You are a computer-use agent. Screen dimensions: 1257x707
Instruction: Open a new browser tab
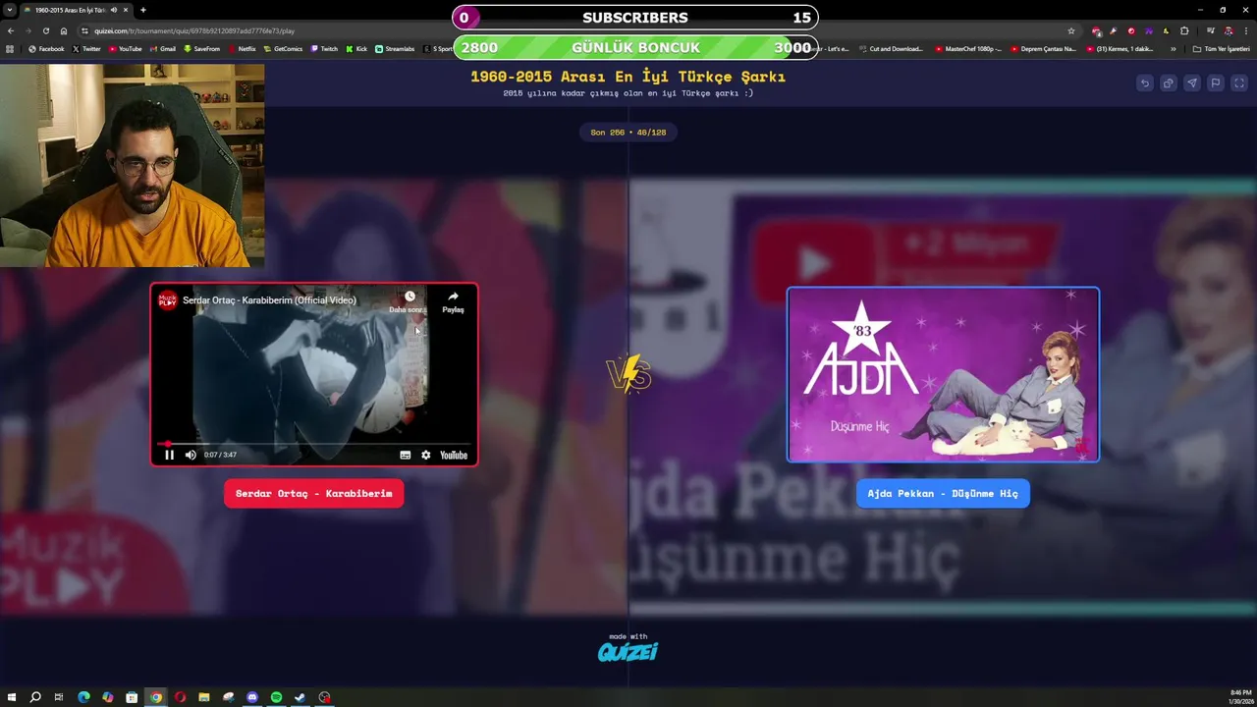[142, 10]
